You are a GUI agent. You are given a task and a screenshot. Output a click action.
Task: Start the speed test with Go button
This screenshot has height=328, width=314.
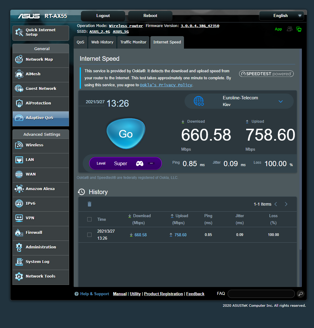click(x=126, y=134)
